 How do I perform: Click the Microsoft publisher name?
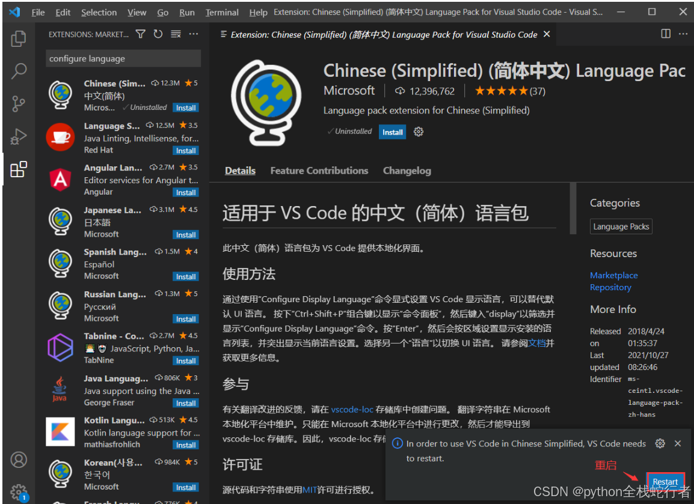349,91
